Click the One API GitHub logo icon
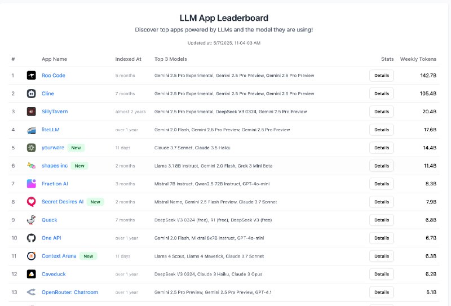This screenshot has width=451, height=306. pyautogui.click(x=32, y=238)
